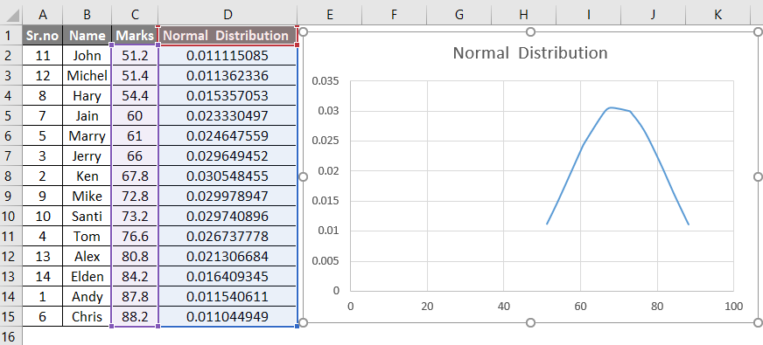Click the vertical axis label 0.035

[x=325, y=81]
